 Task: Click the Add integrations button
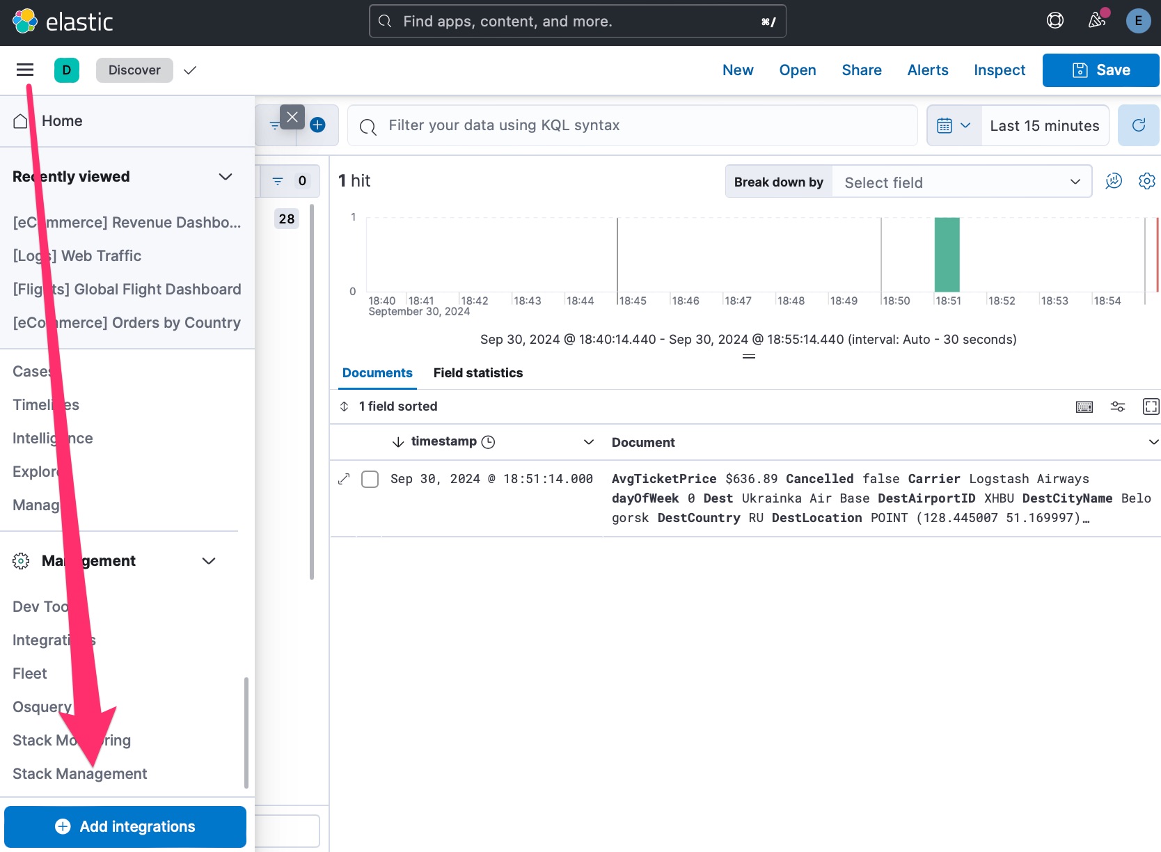click(125, 826)
